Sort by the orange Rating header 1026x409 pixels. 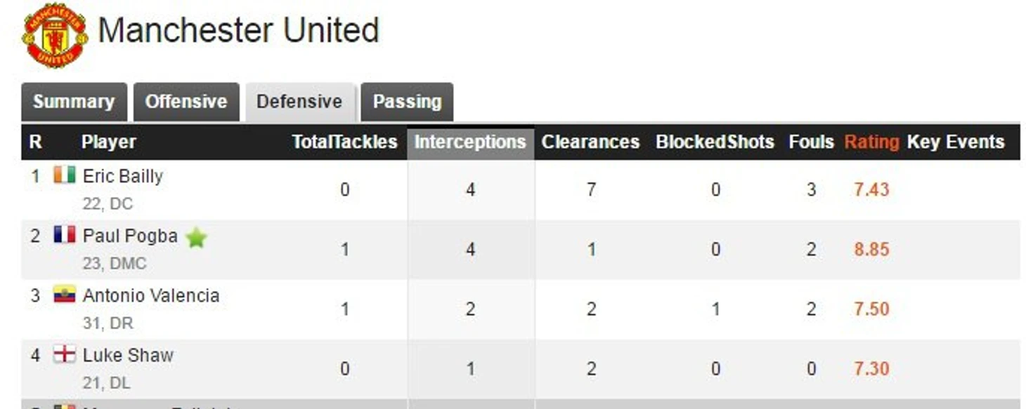click(871, 142)
